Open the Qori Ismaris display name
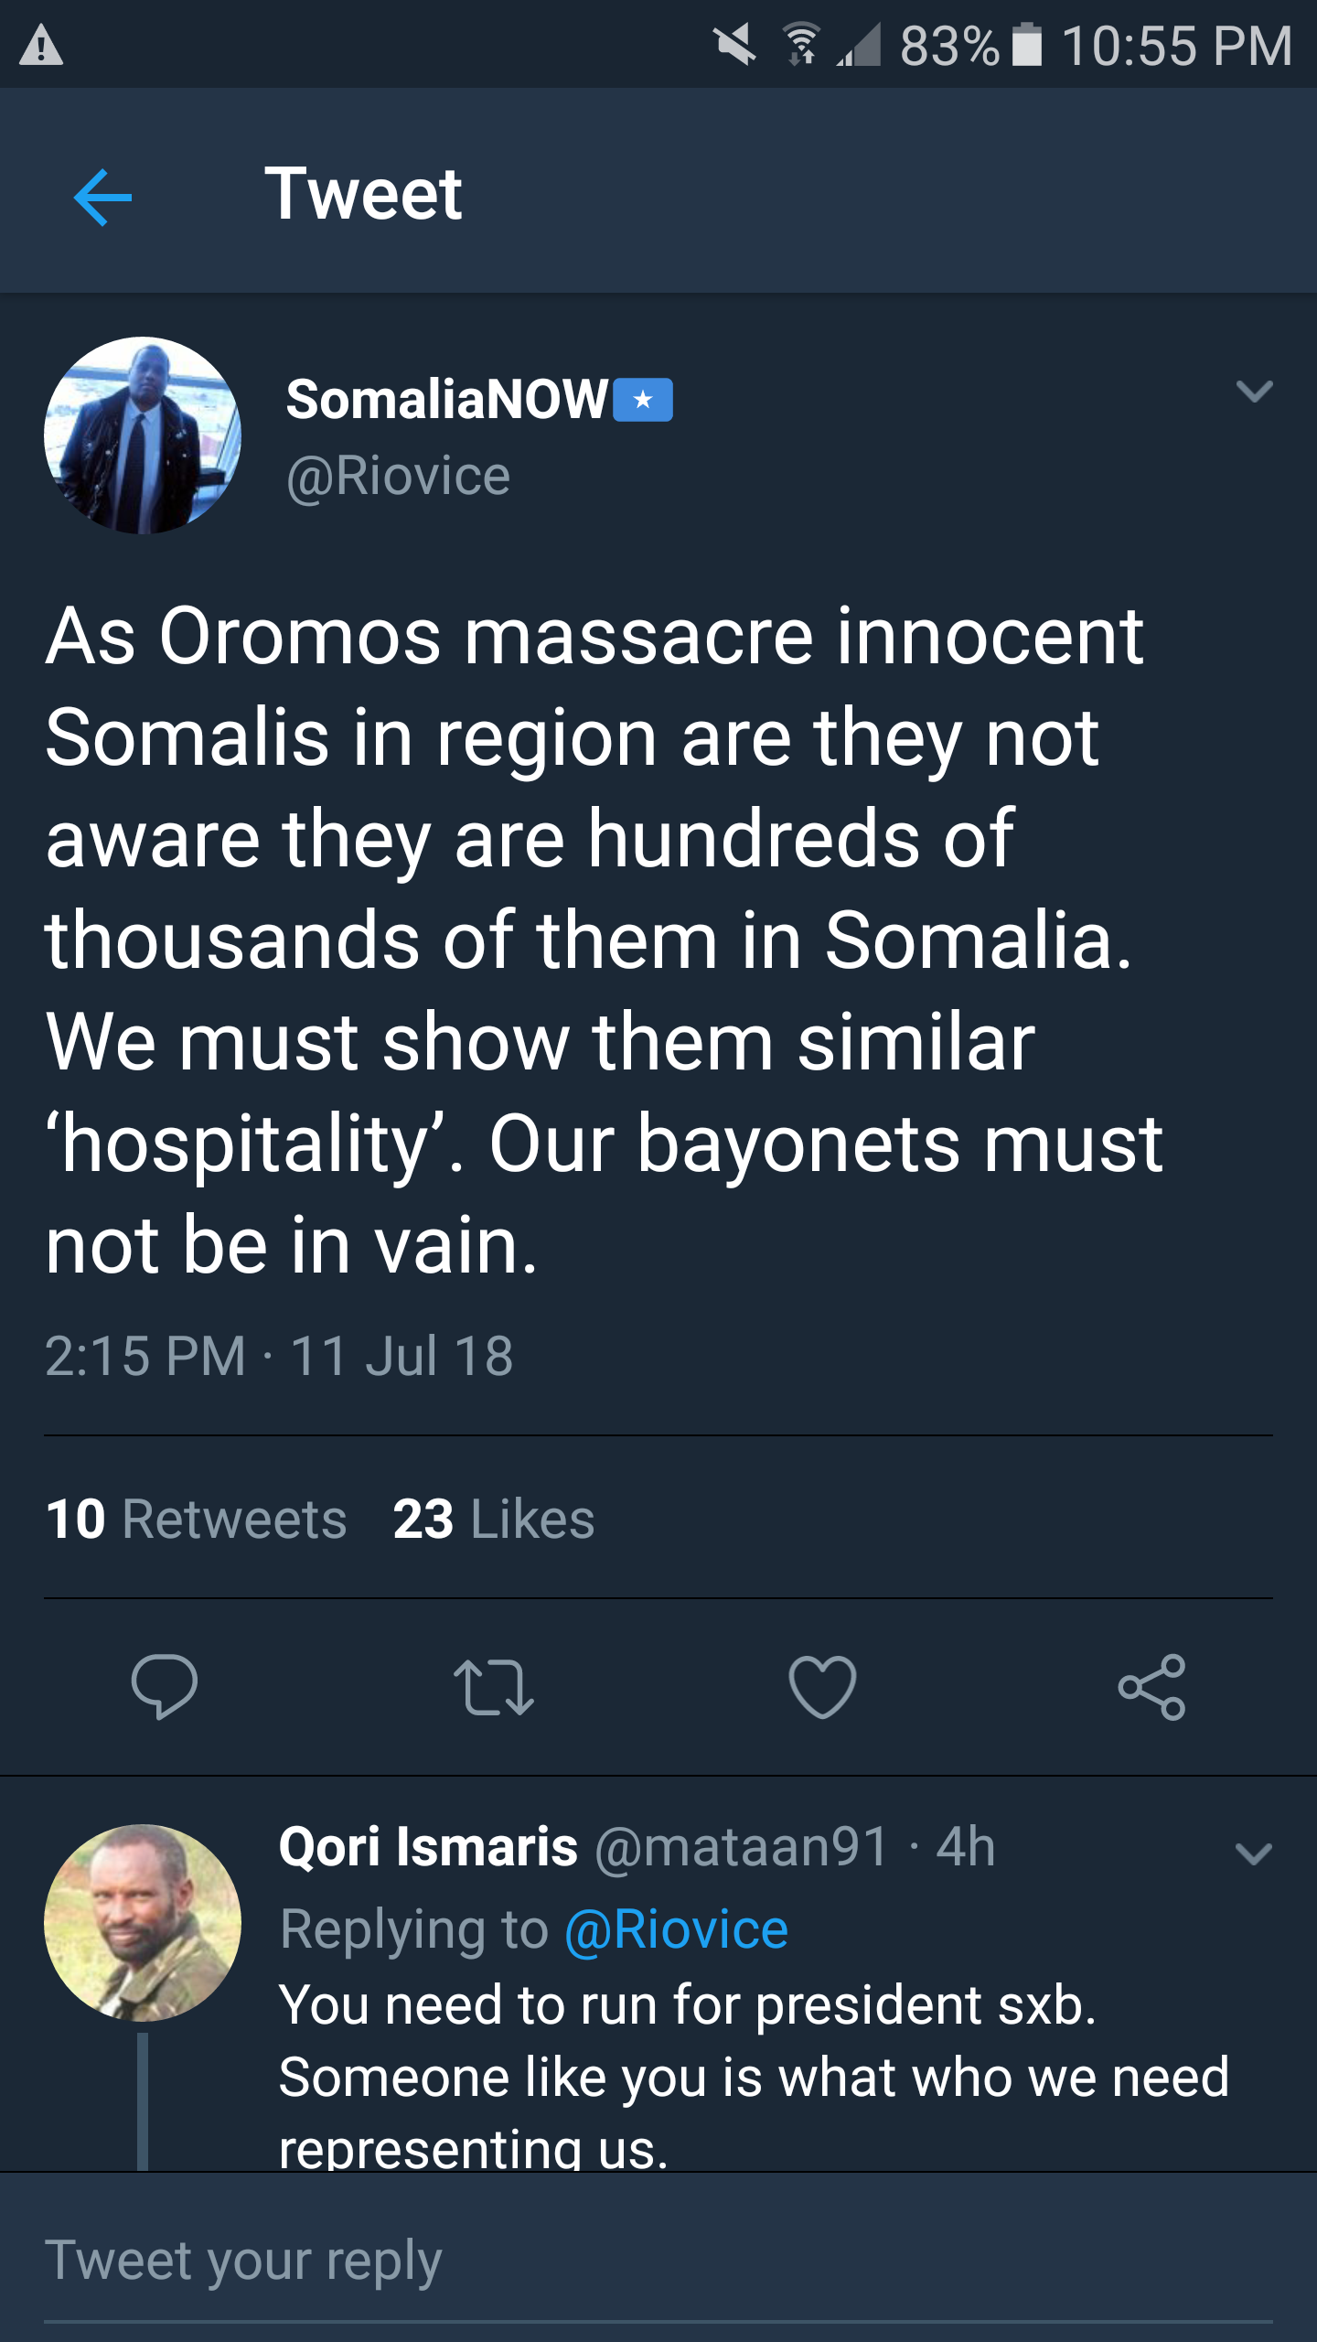The height and width of the screenshot is (2342, 1317). coord(428,1846)
